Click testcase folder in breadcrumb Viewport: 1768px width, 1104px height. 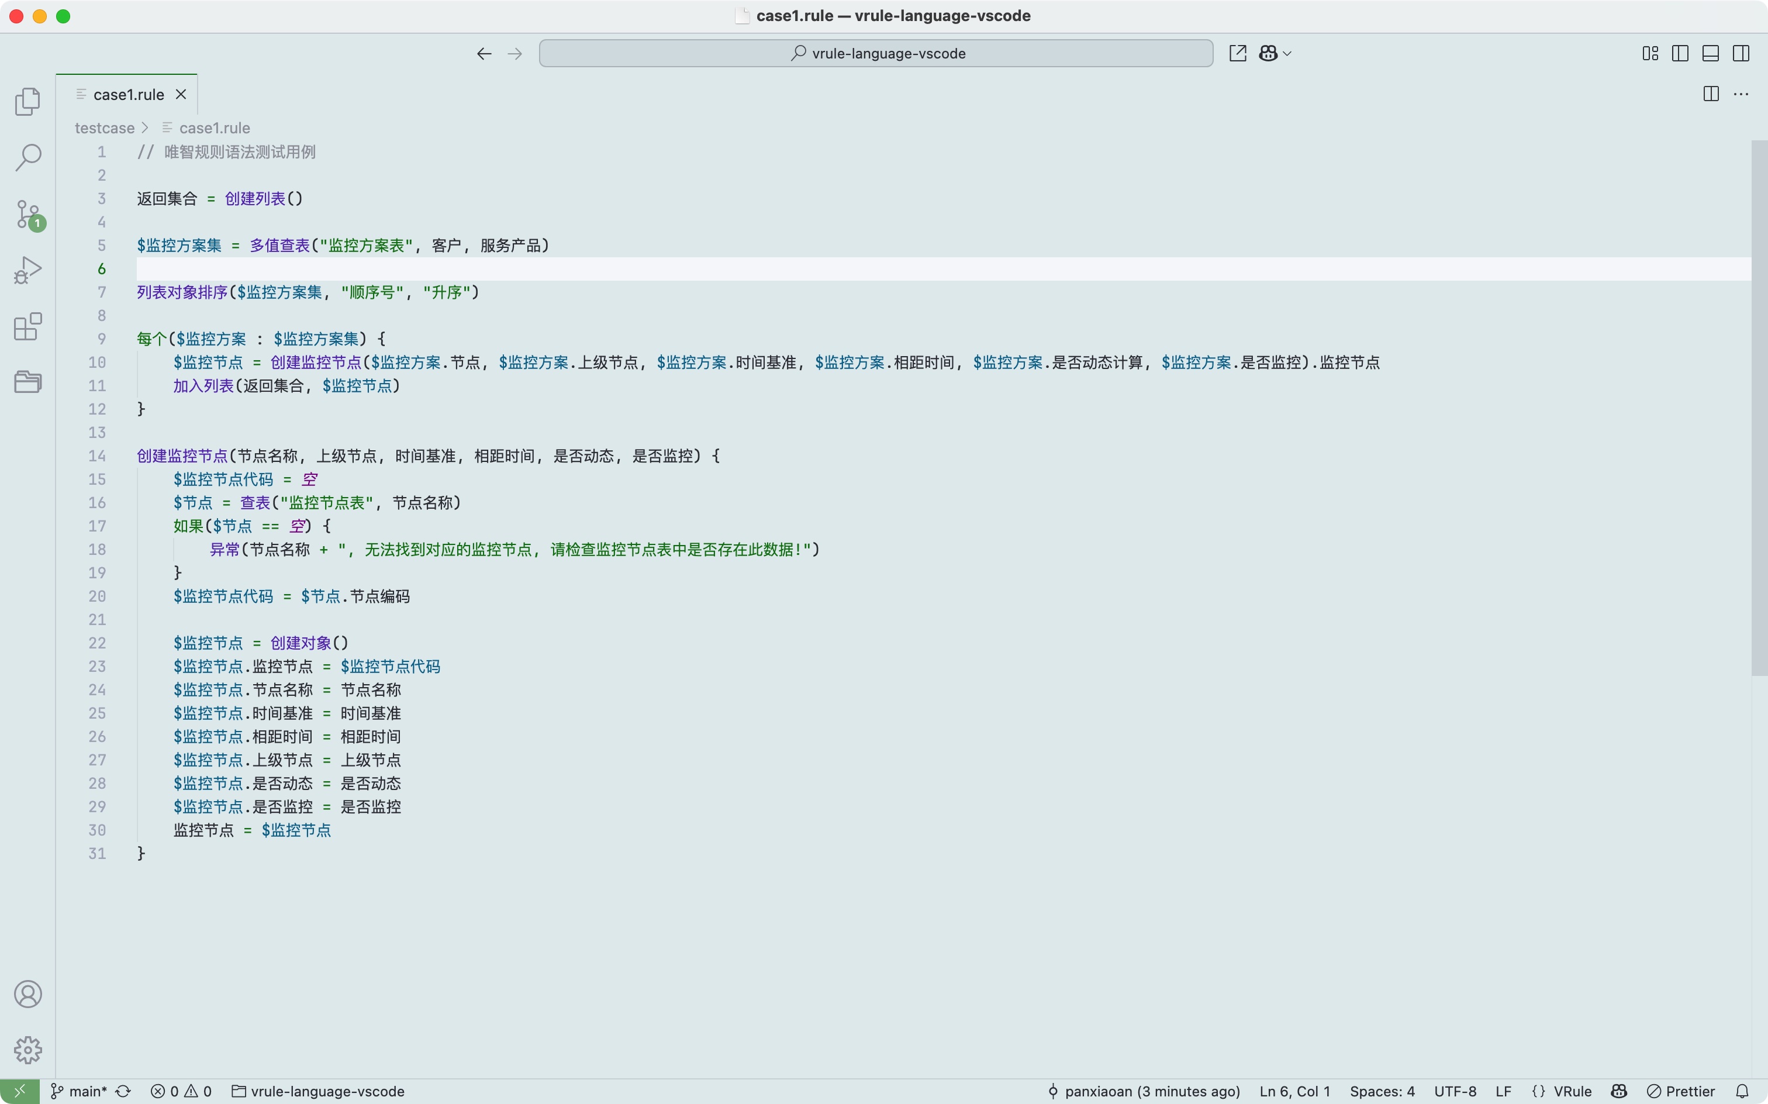[x=105, y=128]
